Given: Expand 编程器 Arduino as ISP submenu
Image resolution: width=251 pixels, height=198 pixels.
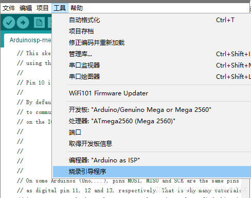Looking at the screenshot, I should [x=152, y=160].
